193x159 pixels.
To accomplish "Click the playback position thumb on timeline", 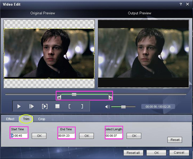I will (74, 94).
